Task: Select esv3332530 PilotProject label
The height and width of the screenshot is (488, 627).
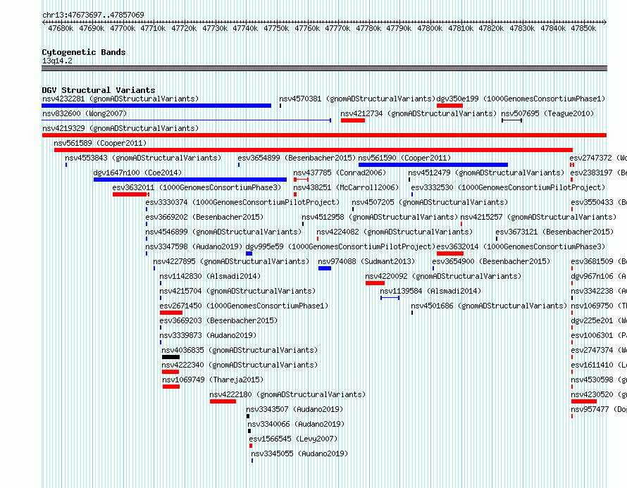Action: coord(508,187)
